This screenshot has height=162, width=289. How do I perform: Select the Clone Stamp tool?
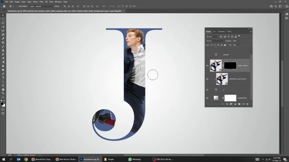[x=3, y=50]
